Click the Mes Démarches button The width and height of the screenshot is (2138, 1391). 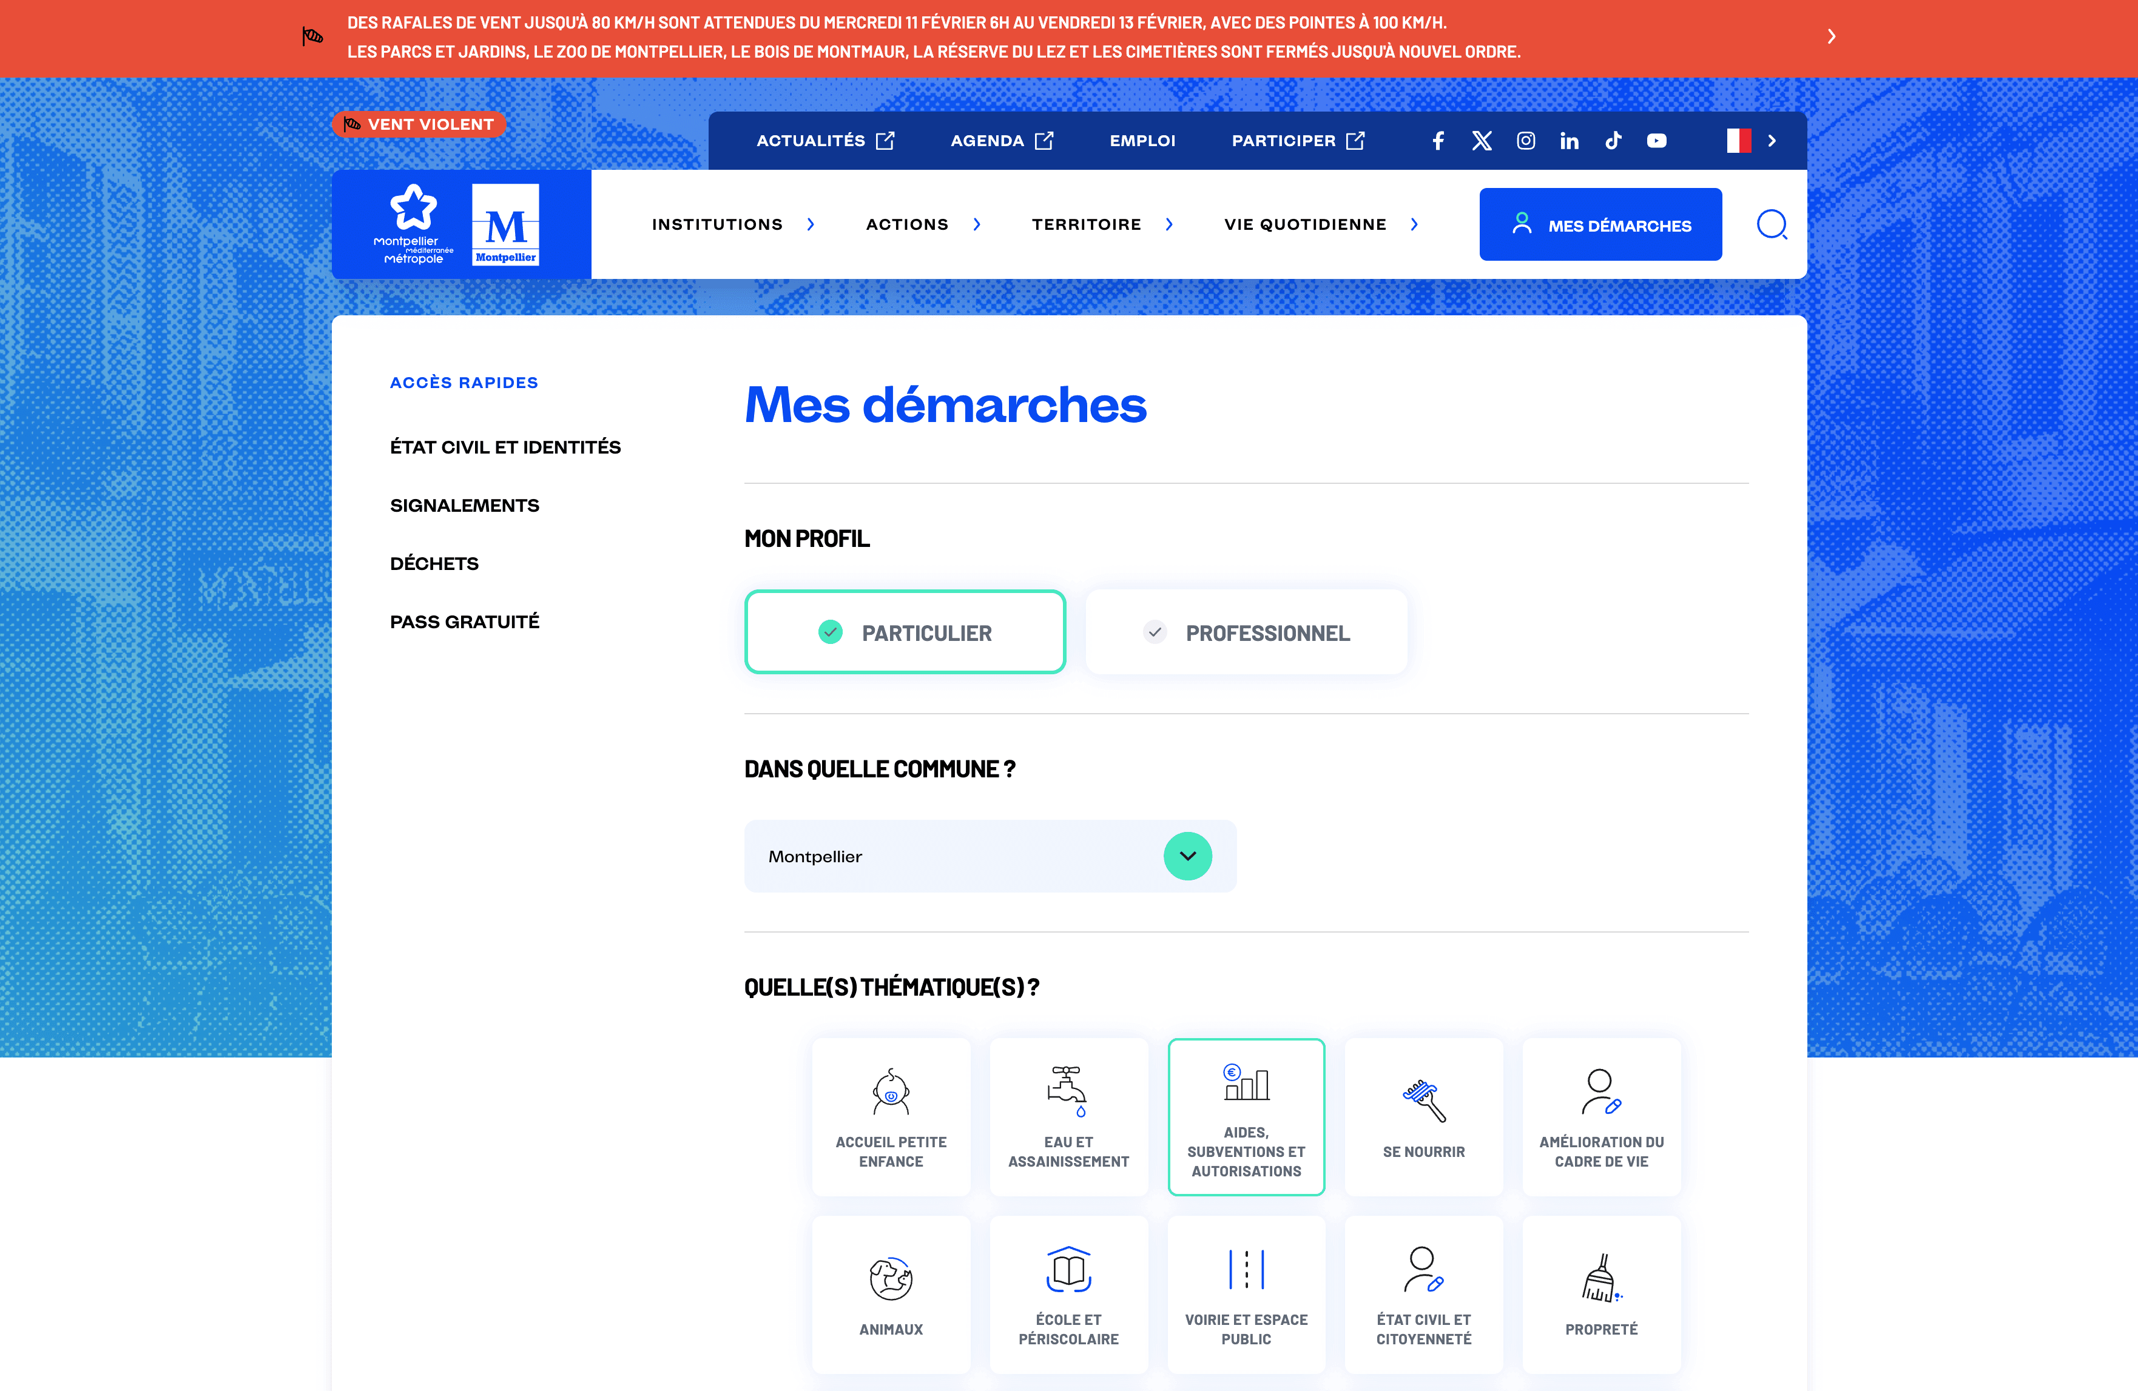coord(1600,224)
